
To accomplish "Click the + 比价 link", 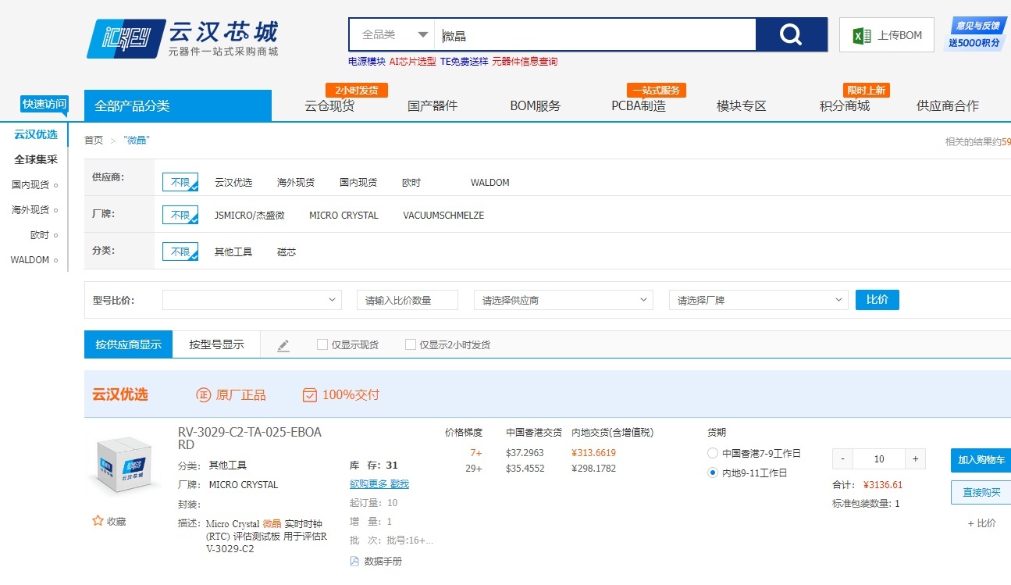I will tap(982, 523).
